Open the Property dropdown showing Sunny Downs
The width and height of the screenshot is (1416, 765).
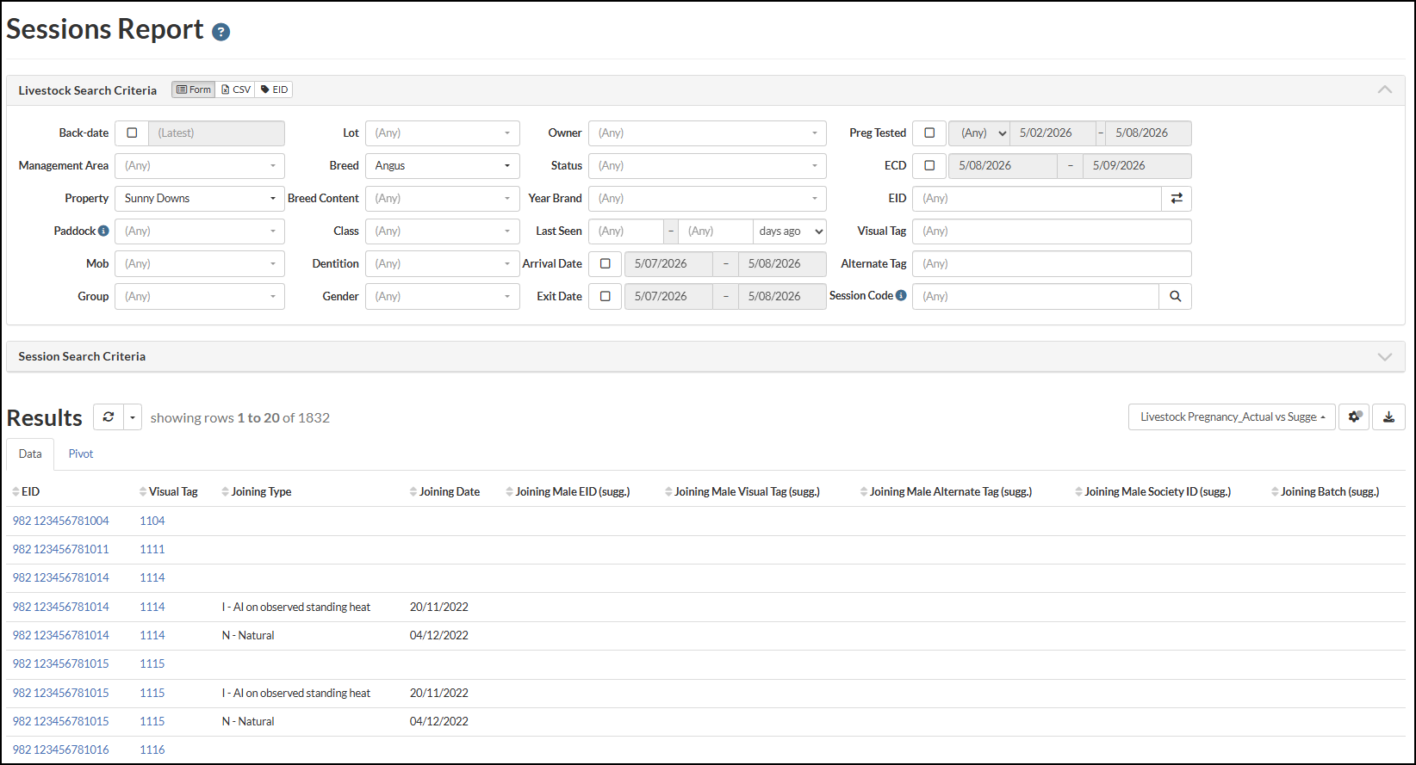point(200,199)
